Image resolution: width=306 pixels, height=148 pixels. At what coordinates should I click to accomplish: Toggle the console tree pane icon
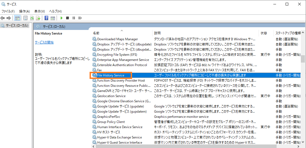(x=17, y=18)
